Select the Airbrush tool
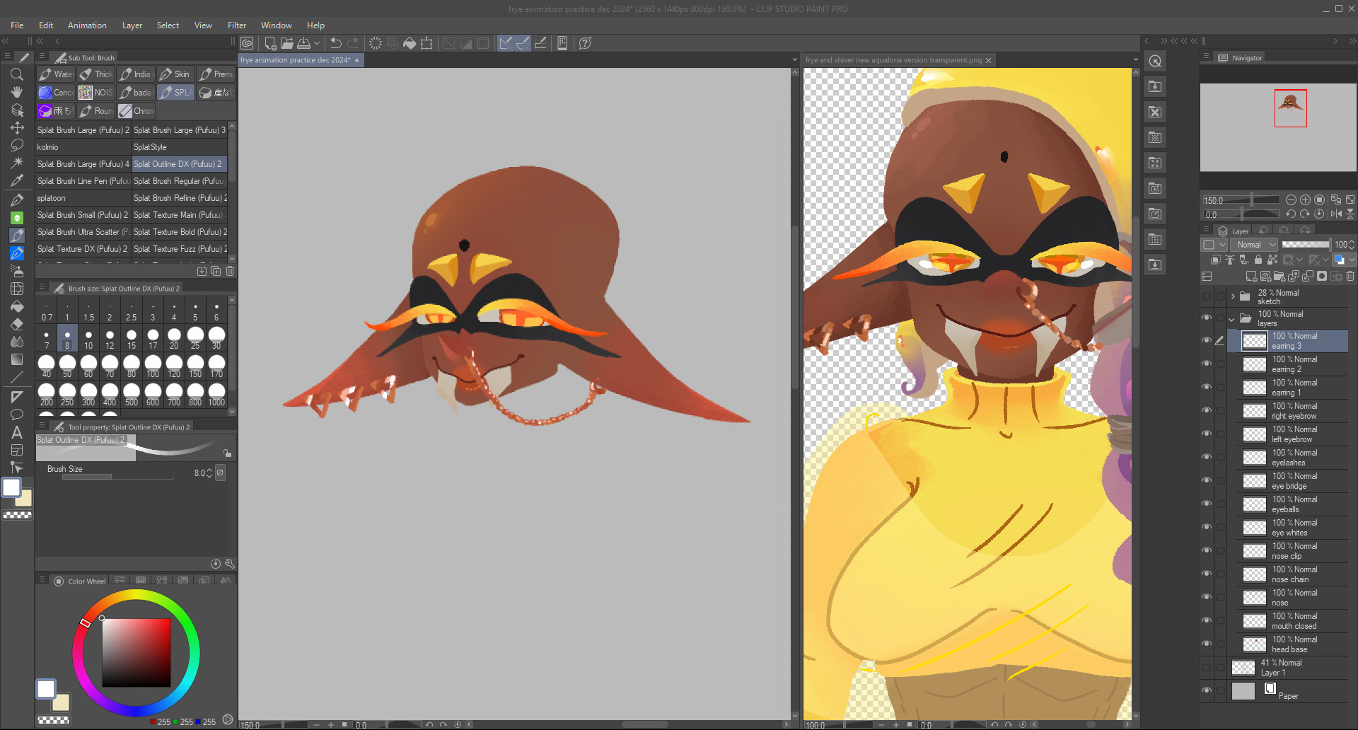 pyautogui.click(x=17, y=270)
